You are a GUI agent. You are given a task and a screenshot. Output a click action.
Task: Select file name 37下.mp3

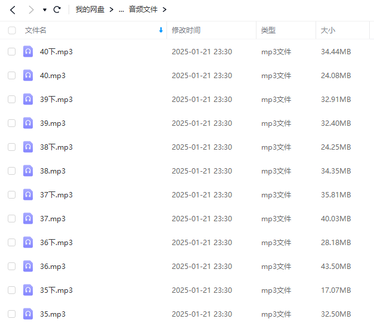56,195
